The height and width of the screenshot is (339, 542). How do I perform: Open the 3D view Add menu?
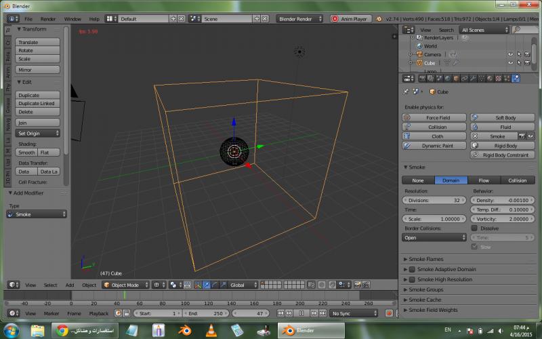[70, 285]
